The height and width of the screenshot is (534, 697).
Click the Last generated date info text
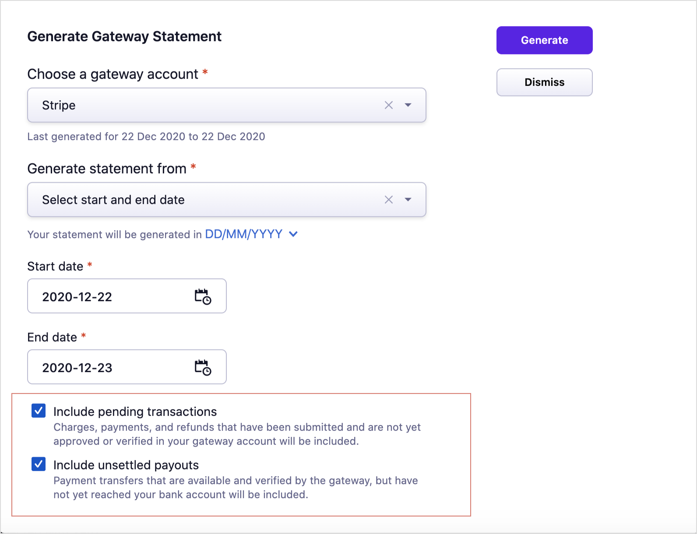pos(146,137)
